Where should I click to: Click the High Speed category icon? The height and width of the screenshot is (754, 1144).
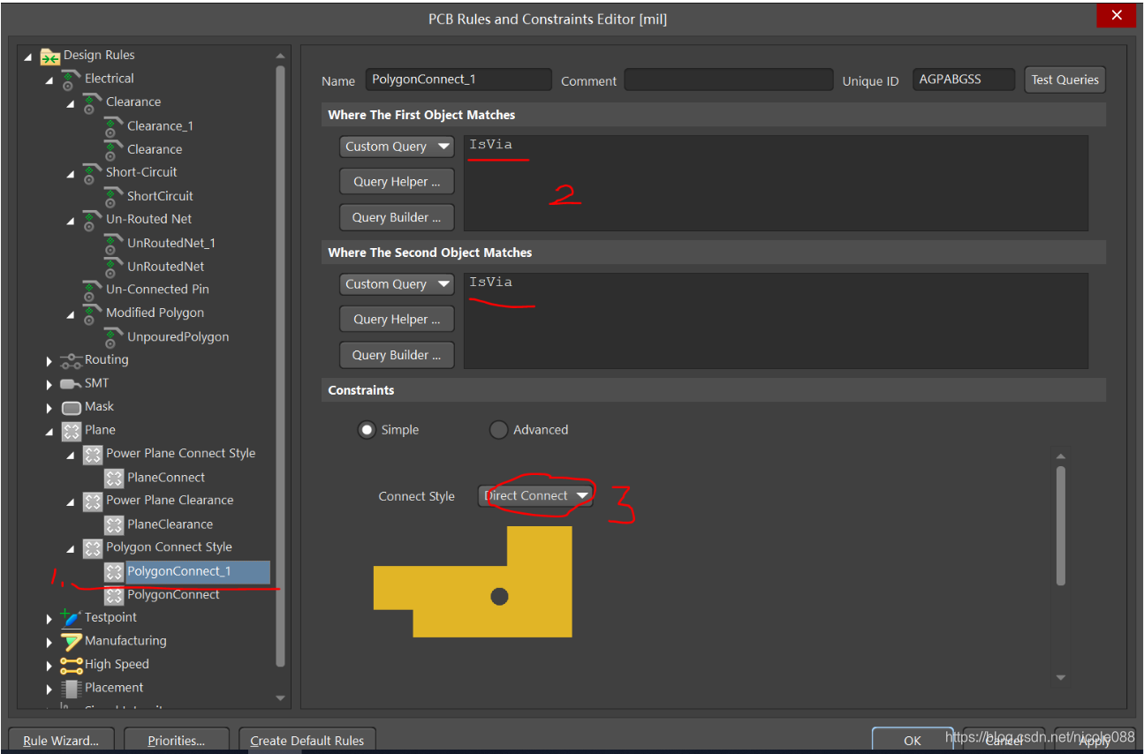(x=72, y=665)
